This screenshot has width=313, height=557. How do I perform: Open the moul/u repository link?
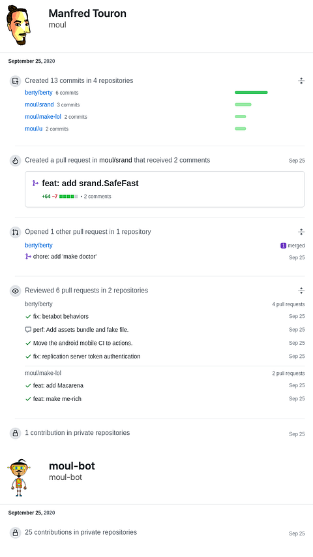coord(34,129)
